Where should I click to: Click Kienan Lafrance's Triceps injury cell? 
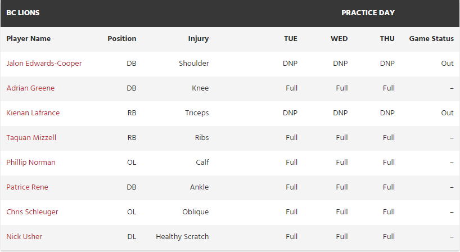click(x=197, y=113)
